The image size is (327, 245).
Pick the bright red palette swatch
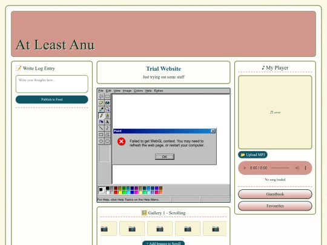tap(116, 192)
